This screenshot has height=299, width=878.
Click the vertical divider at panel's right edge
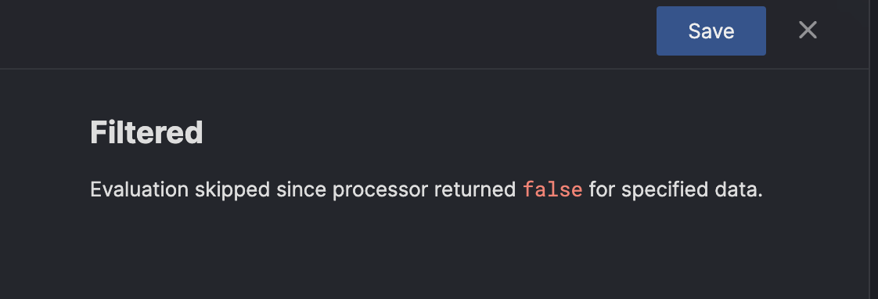[x=869, y=149]
